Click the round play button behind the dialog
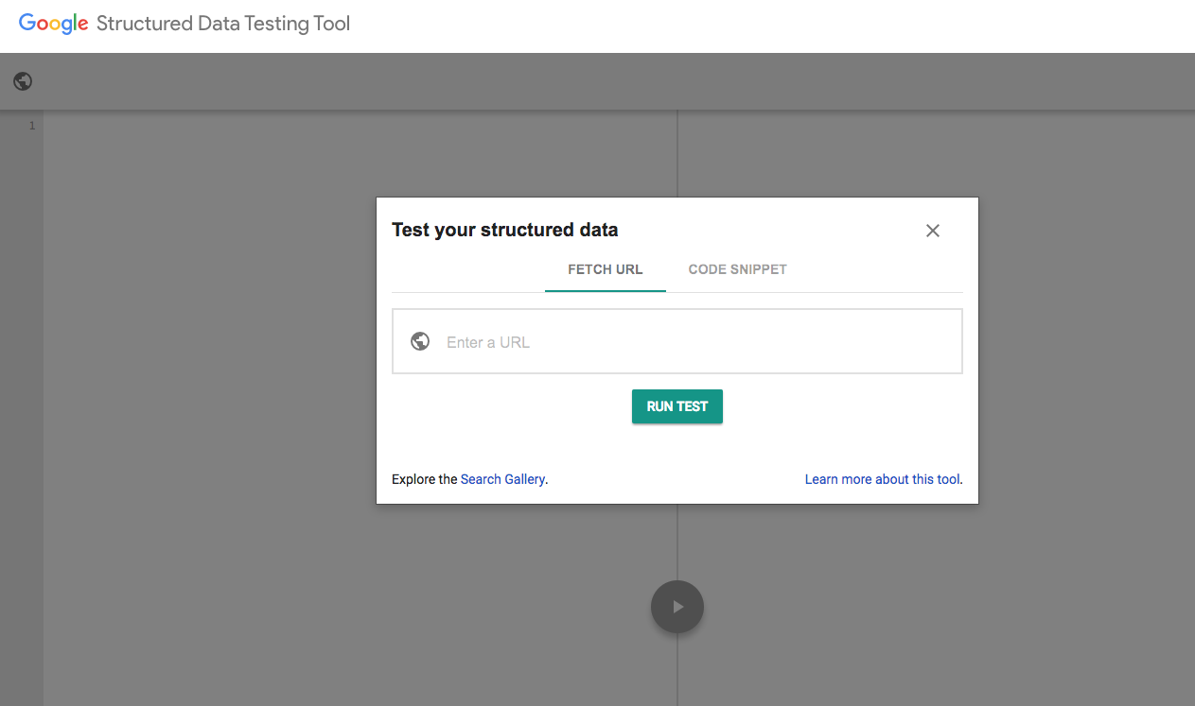 point(677,607)
